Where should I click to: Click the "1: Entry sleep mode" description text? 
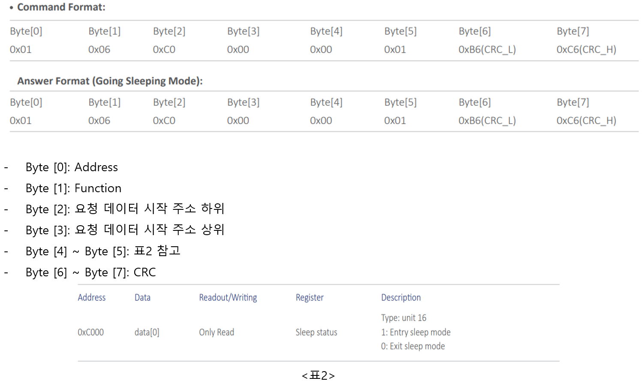click(416, 332)
